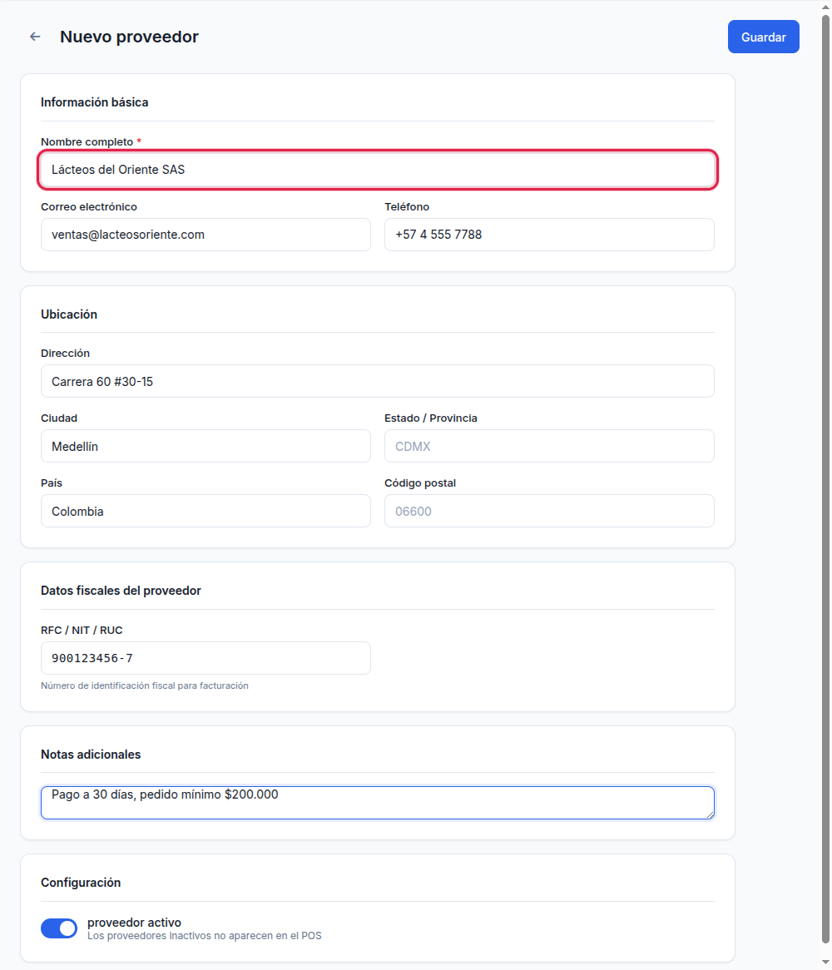
Task: Edit the Ciudad field
Action: 206,446
